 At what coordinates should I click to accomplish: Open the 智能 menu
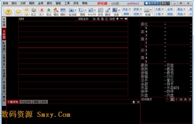point(58,3)
